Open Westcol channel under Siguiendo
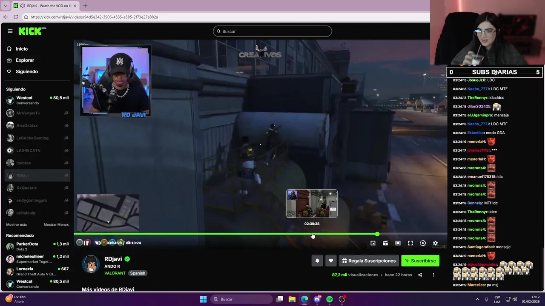 pyautogui.click(x=37, y=100)
